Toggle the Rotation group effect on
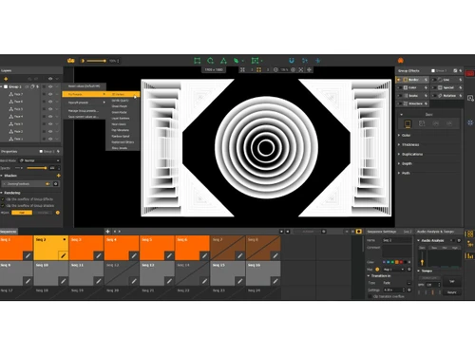 pos(434,96)
